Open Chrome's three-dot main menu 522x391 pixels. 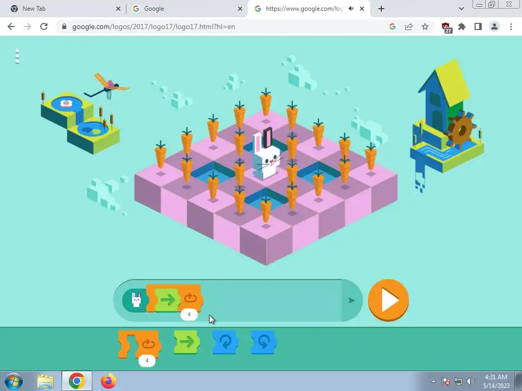point(511,26)
